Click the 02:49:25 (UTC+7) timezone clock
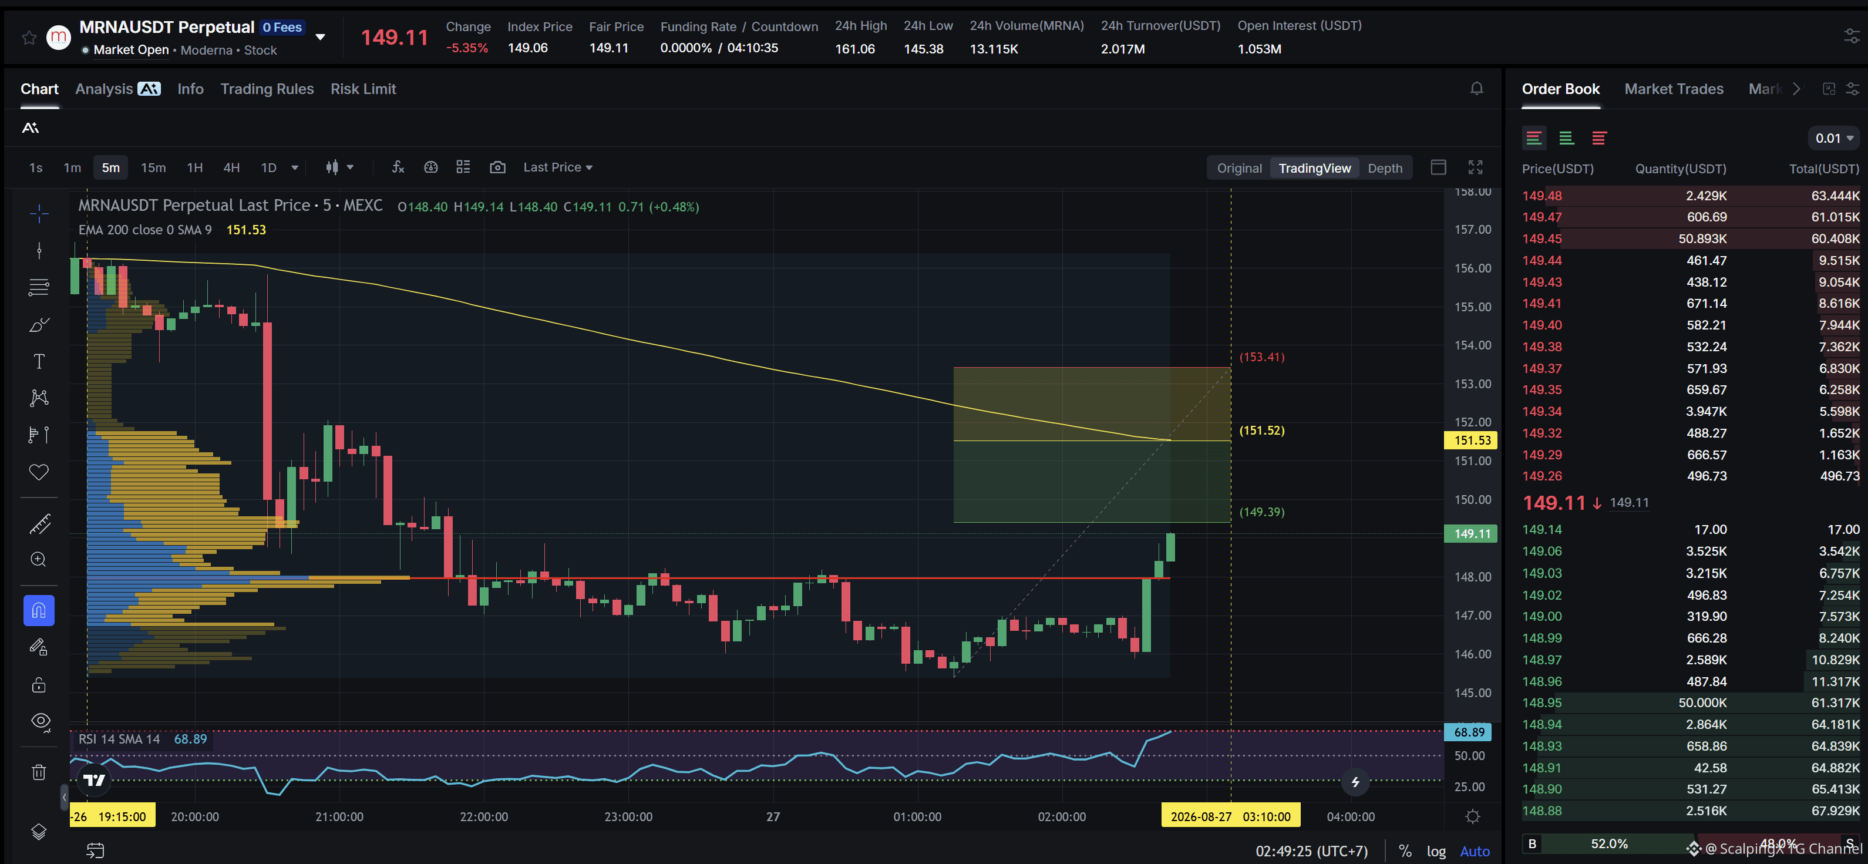 click(1311, 851)
